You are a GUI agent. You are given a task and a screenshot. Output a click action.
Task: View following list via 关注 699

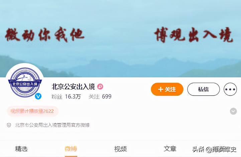tap(100, 97)
